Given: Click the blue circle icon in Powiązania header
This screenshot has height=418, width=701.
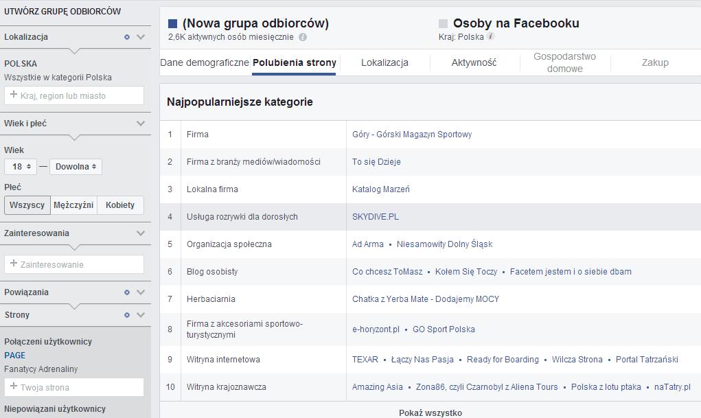Looking at the screenshot, I should [x=127, y=292].
